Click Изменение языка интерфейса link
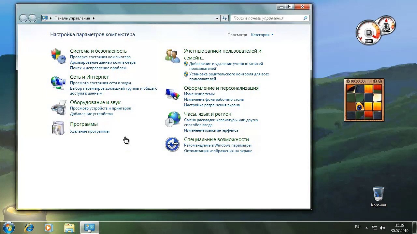This screenshot has width=417, height=234. pos(211,130)
